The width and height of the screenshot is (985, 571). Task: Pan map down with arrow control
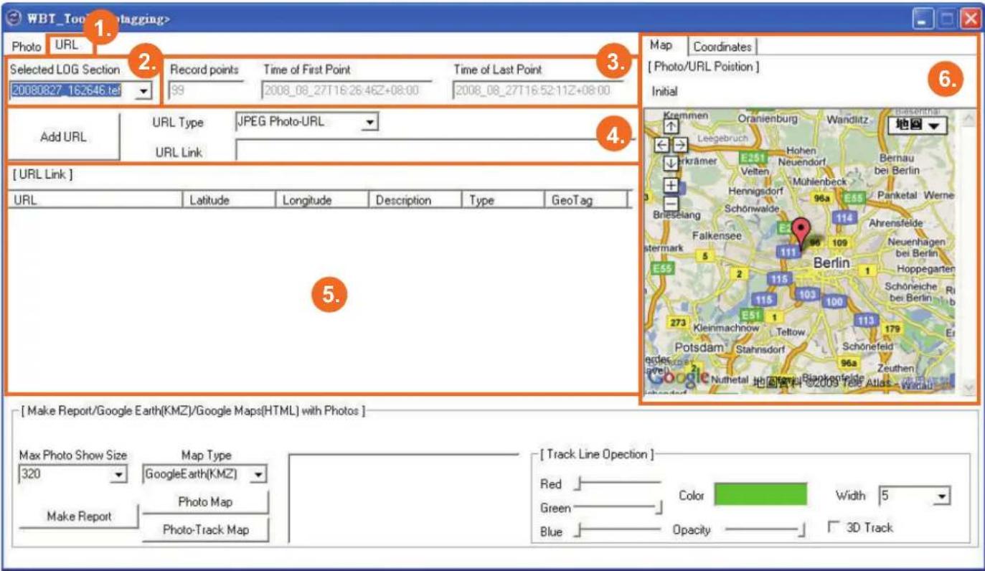coord(671,164)
